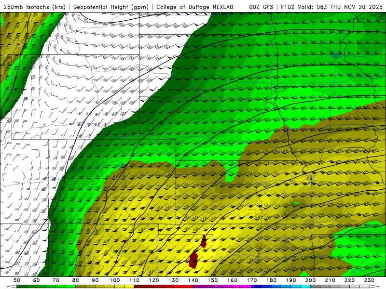
Task: Click the 'Valid: 06Z THU NOV 20 2025' text
Action: [x=340, y=7]
